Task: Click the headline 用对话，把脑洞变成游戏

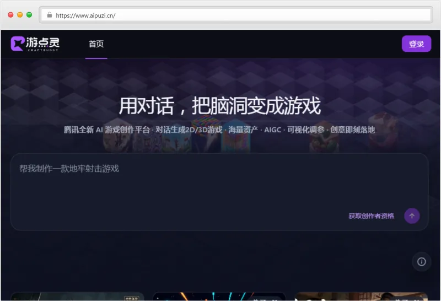Action: pyautogui.click(x=219, y=106)
